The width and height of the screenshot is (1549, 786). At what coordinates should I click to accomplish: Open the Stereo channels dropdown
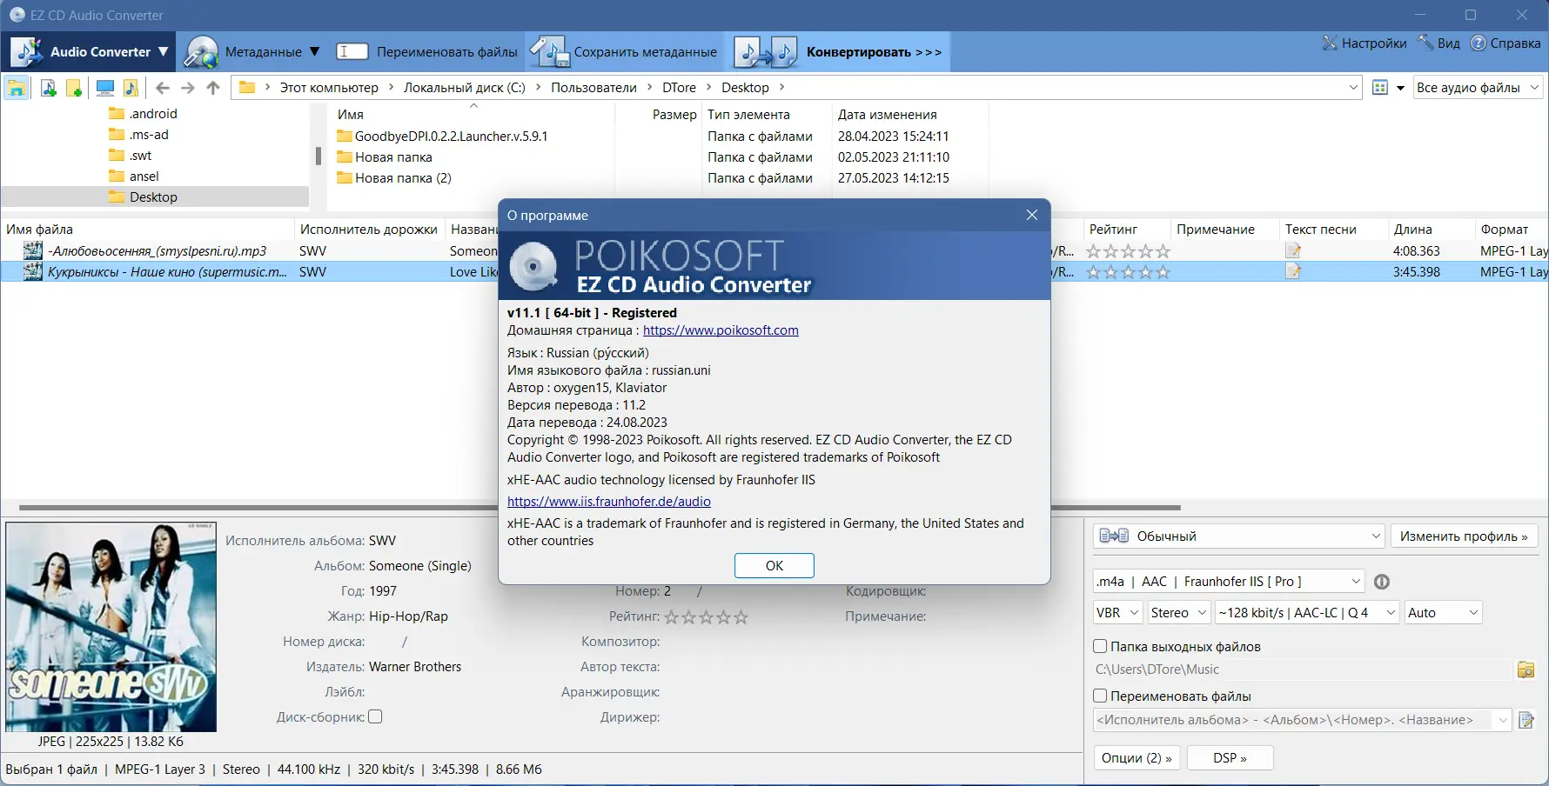(x=1178, y=613)
